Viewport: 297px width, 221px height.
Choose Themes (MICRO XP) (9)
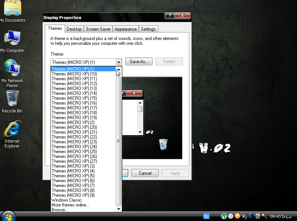(83, 195)
